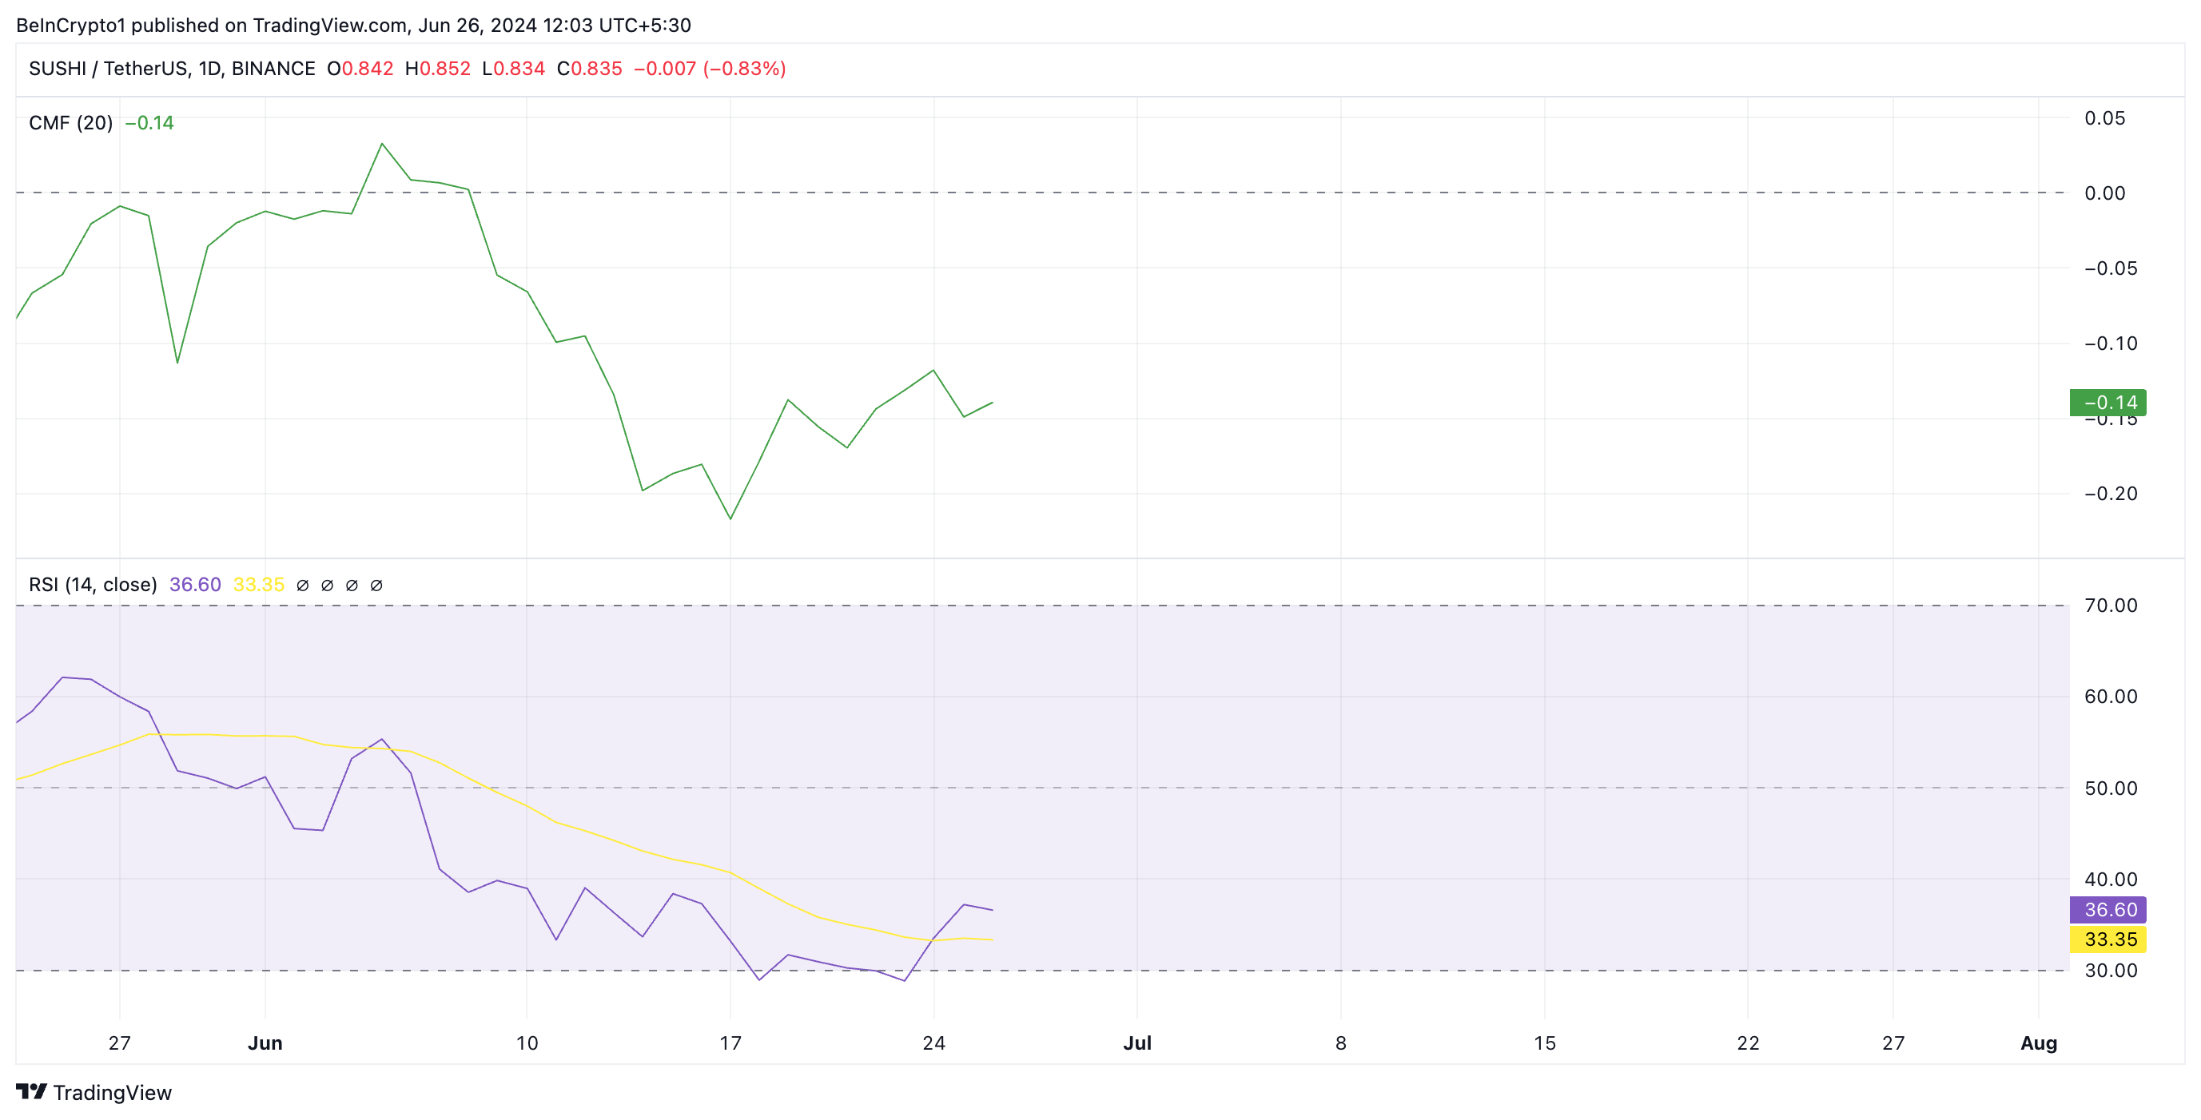Screen dimensions: 2201x1120
Task: Click date 24 on the time axis
Action: tap(934, 1043)
